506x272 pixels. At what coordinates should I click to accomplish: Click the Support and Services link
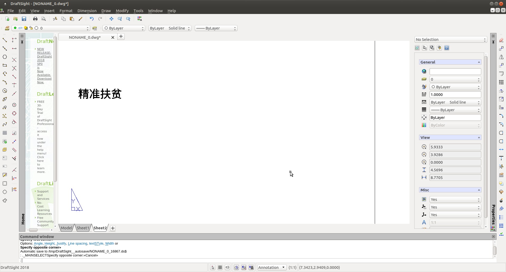pyautogui.click(x=43, y=195)
